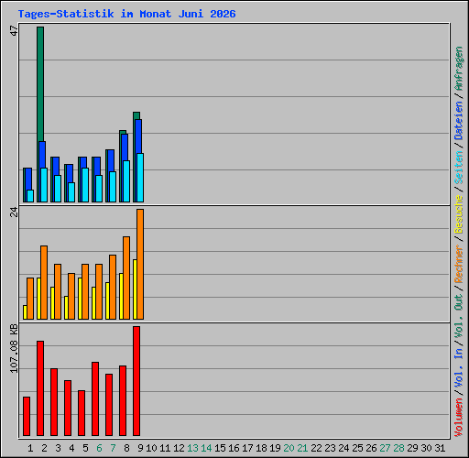The image size is (469, 458).
Task: Click the day label '1' on the x-axis
Action: (x=30, y=448)
